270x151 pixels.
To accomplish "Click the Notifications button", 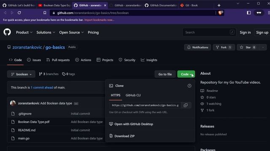I will [x=197, y=47].
